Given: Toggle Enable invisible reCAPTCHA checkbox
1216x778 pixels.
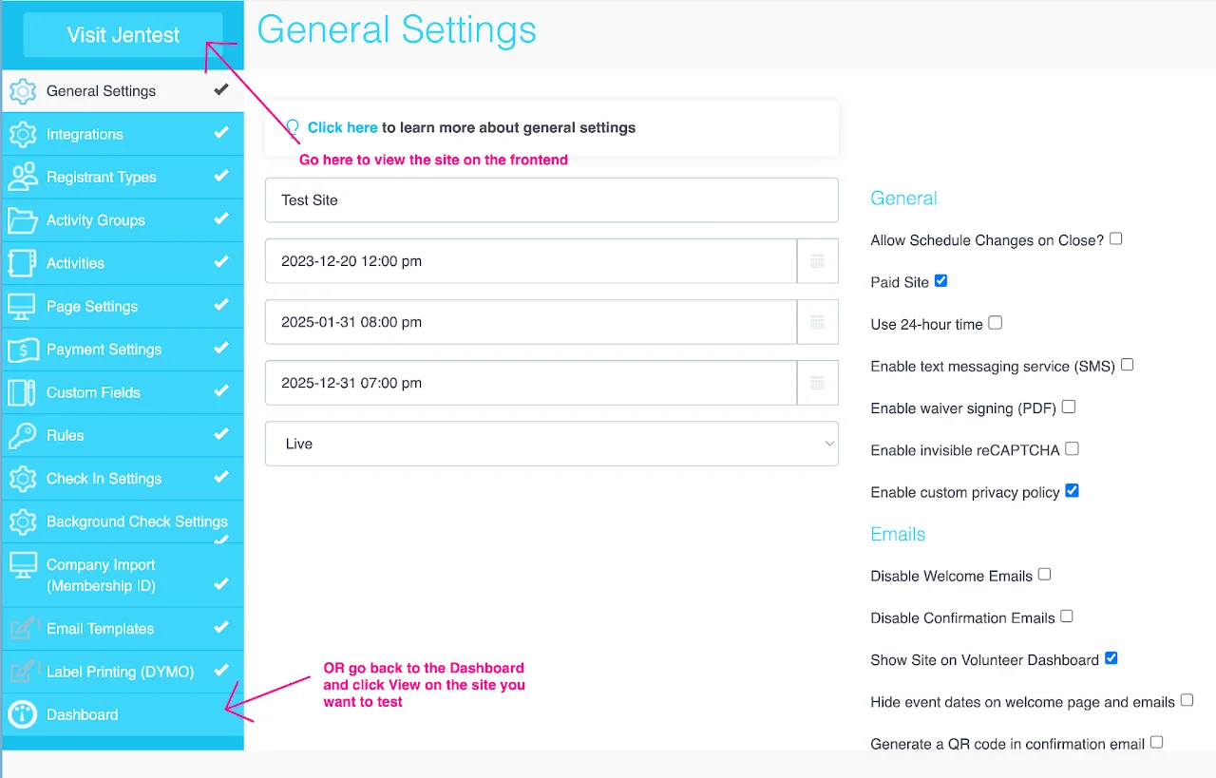Looking at the screenshot, I should pyautogui.click(x=1072, y=448).
